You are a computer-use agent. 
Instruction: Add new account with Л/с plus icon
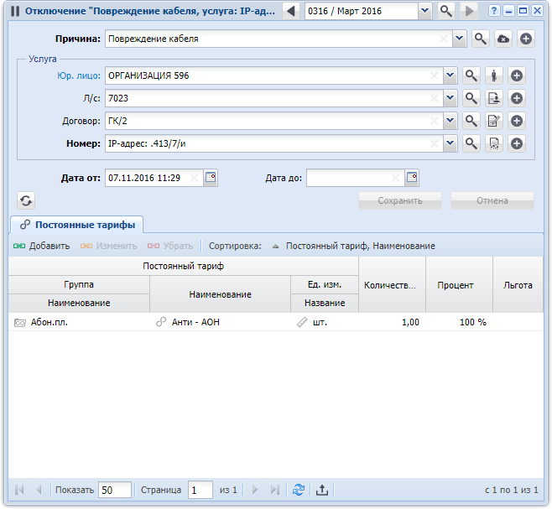click(x=517, y=98)
